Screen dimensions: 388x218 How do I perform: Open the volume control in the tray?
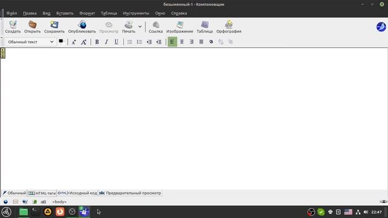click(366, 212)
